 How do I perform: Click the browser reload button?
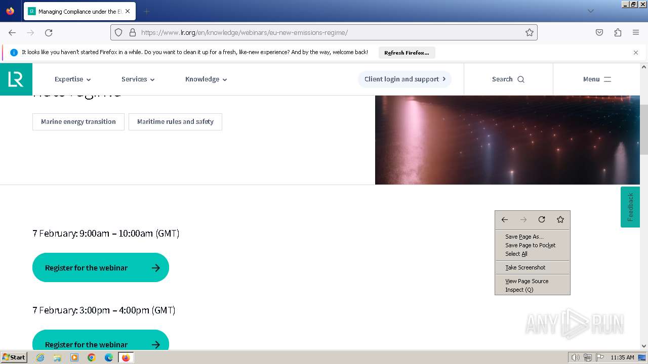[49, 32]
